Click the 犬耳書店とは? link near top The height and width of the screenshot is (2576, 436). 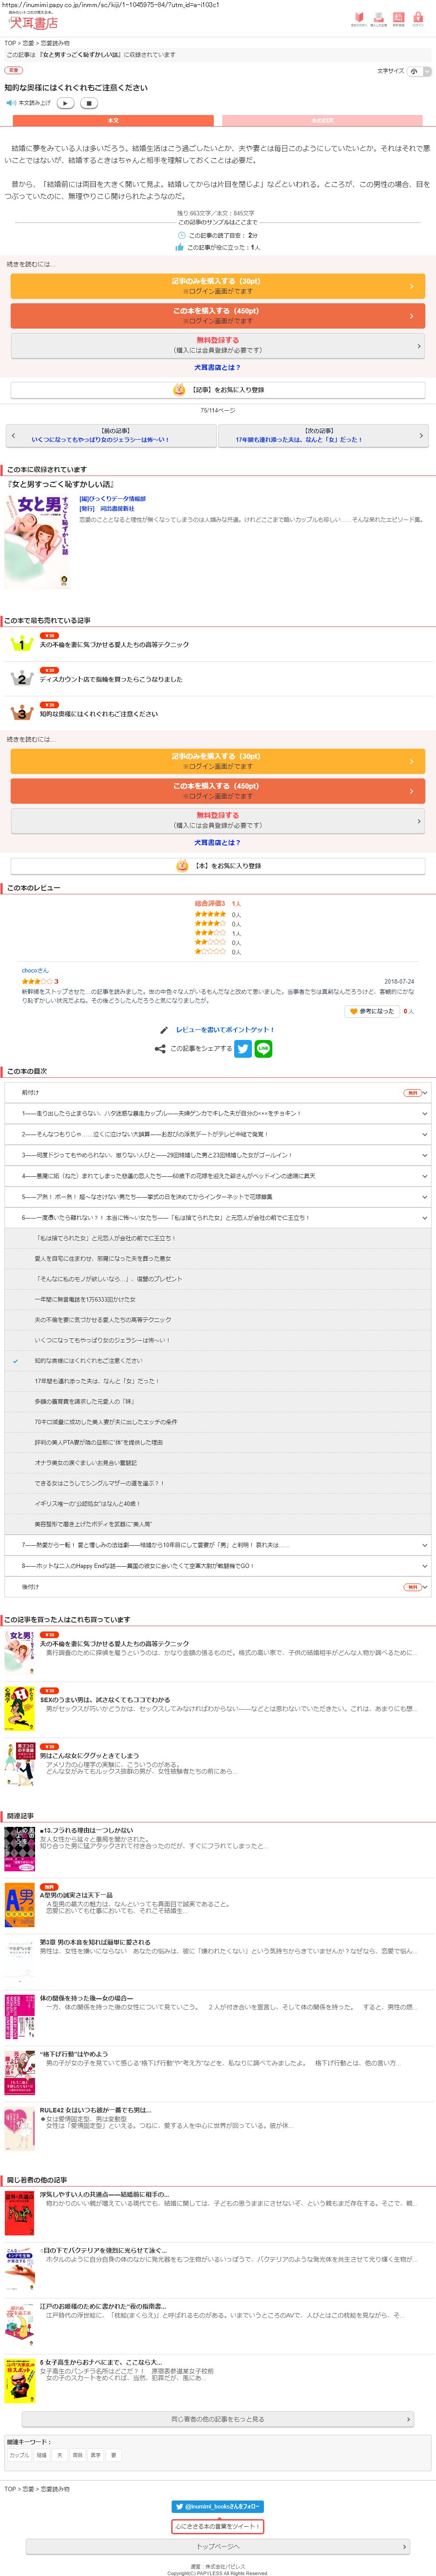[217, 367]
